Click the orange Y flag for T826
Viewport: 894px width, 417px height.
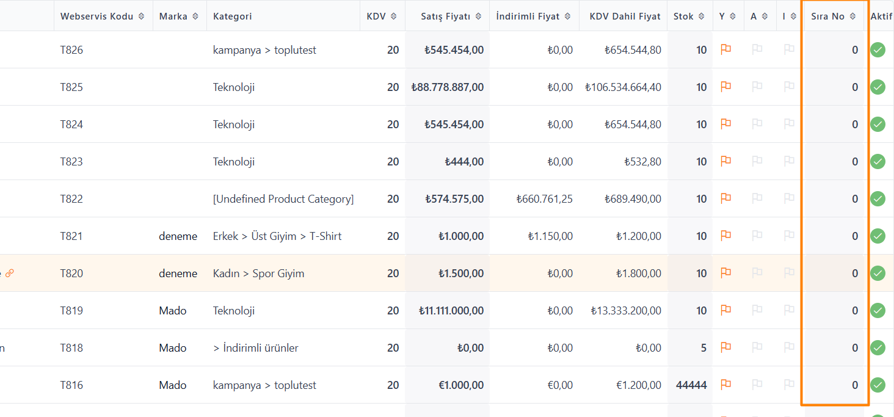pyautogui.click(x=725, y=49)
